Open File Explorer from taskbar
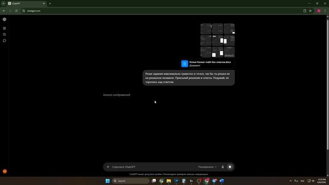This screenshot has width=329, height=185. pyautogui.click(x=169, y=181)
